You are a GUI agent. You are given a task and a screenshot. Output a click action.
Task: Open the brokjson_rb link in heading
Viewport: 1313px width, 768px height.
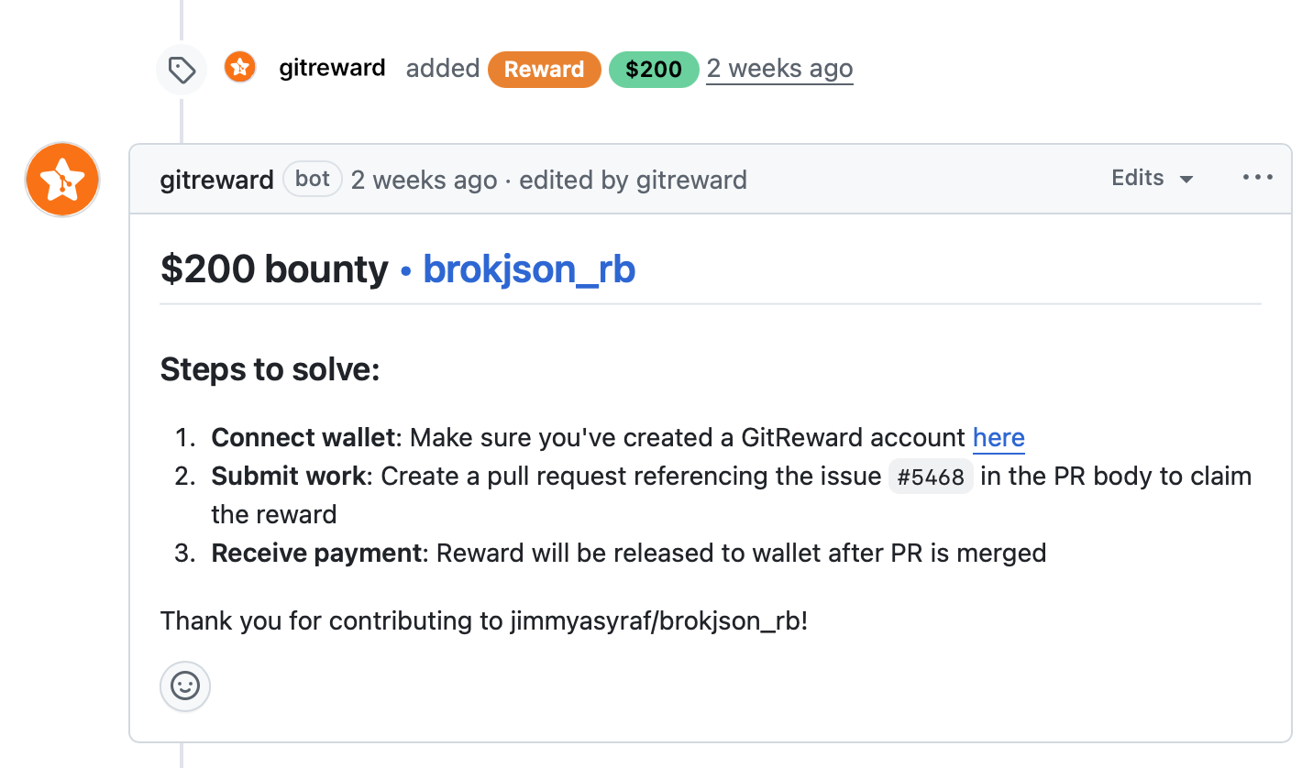coord(529,269)
